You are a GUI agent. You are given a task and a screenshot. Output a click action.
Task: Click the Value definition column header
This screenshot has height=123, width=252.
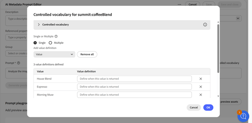tap(86, 71)
